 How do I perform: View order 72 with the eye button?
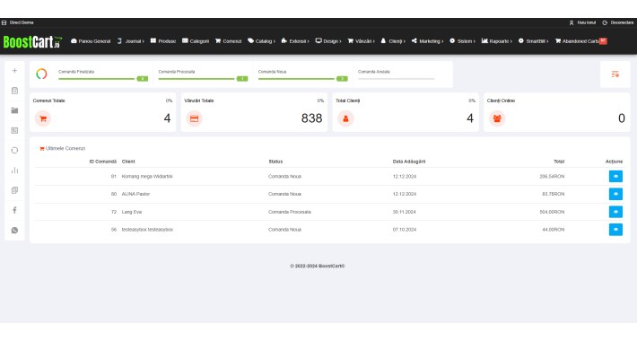point(615,212)
